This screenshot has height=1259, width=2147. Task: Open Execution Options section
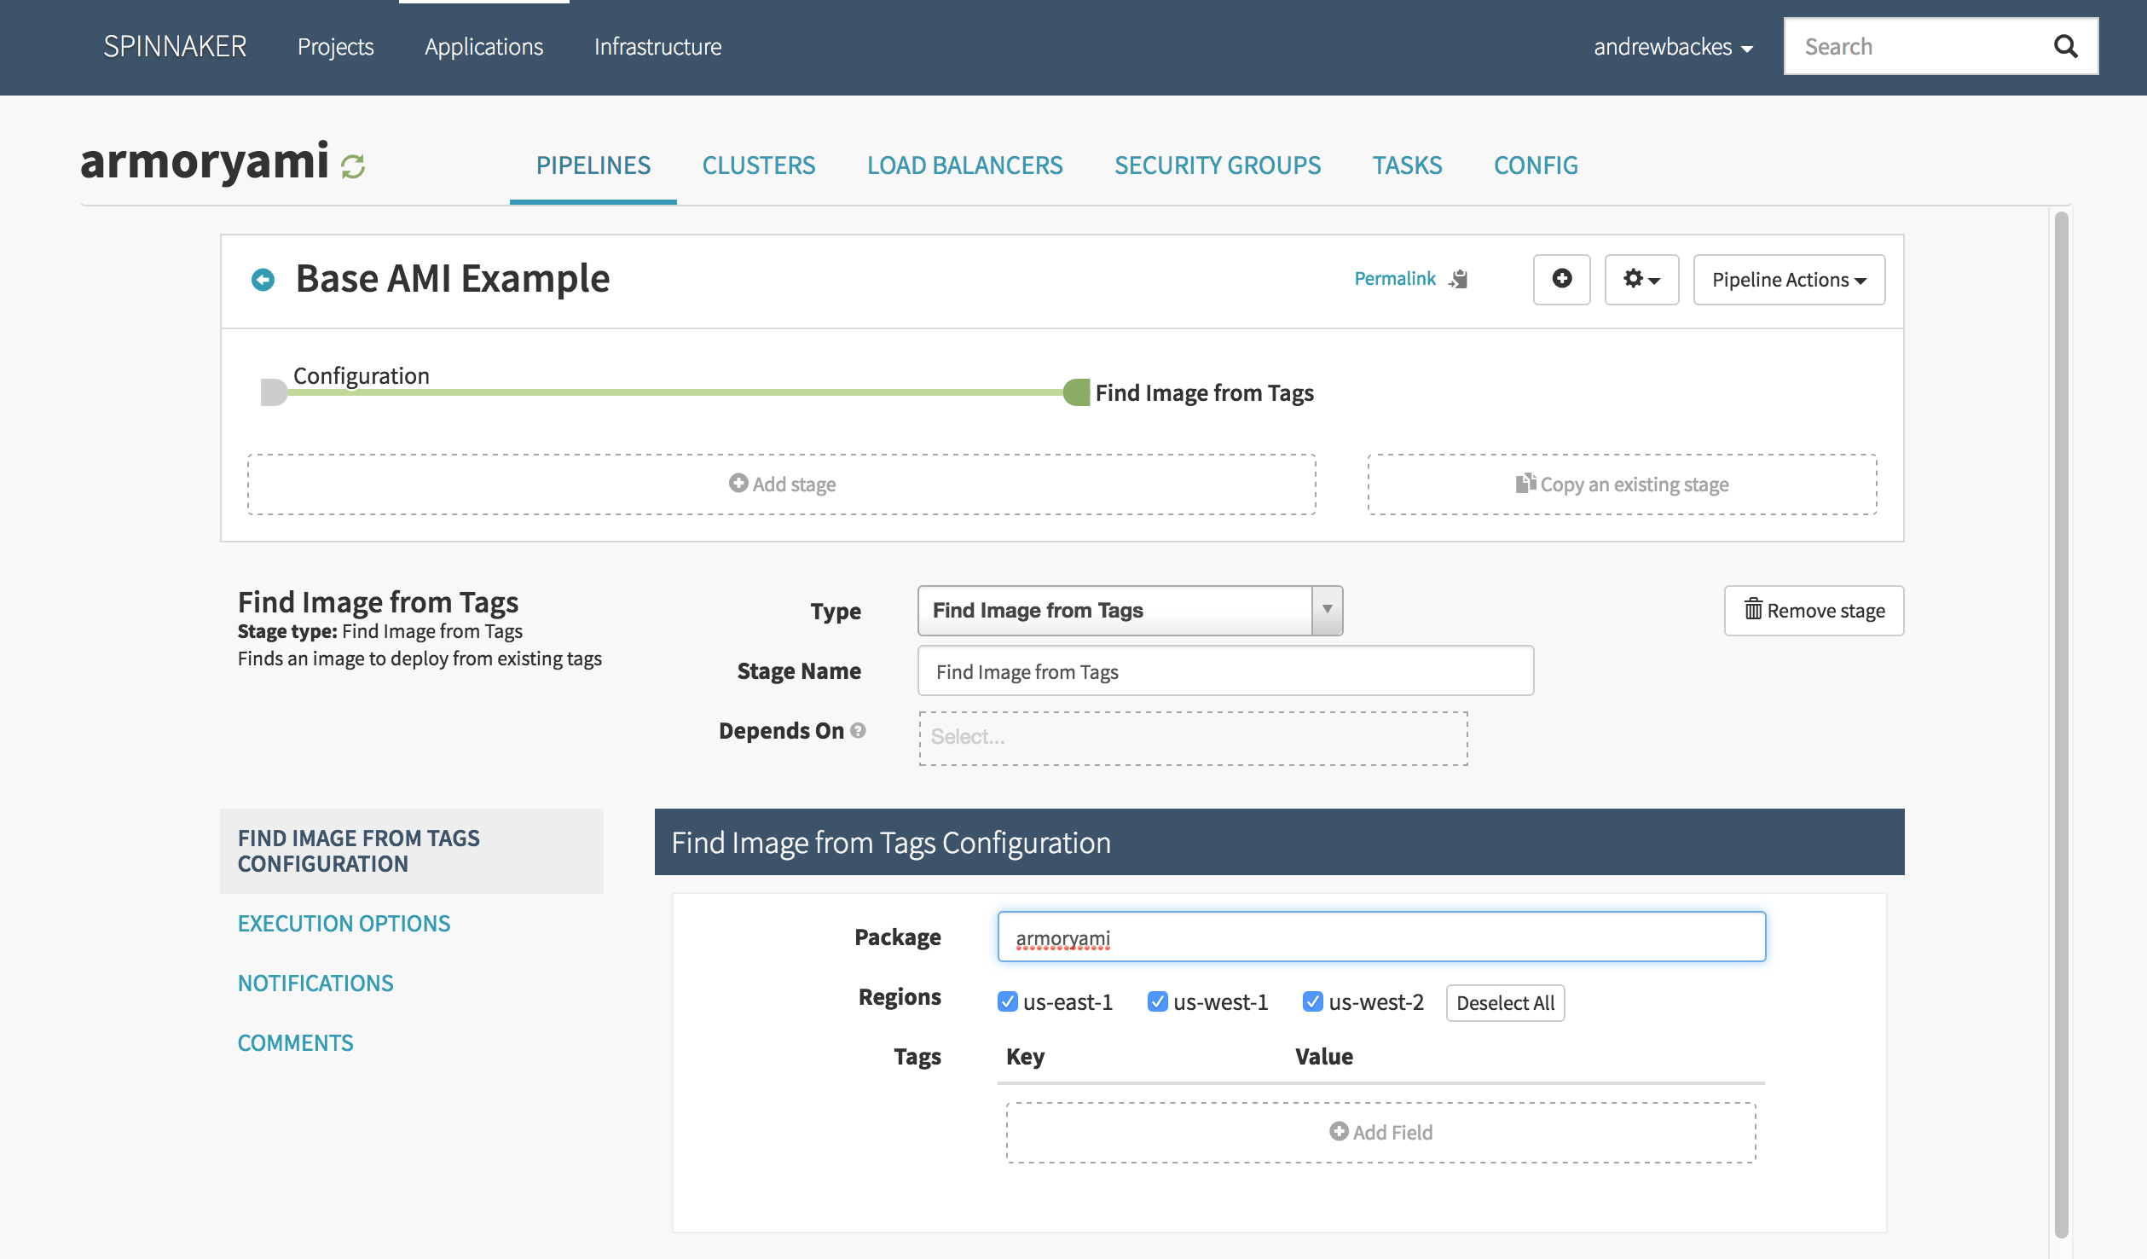[x=344, y=923]
